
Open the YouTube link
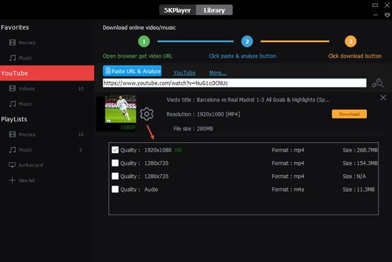click(185, 72)
